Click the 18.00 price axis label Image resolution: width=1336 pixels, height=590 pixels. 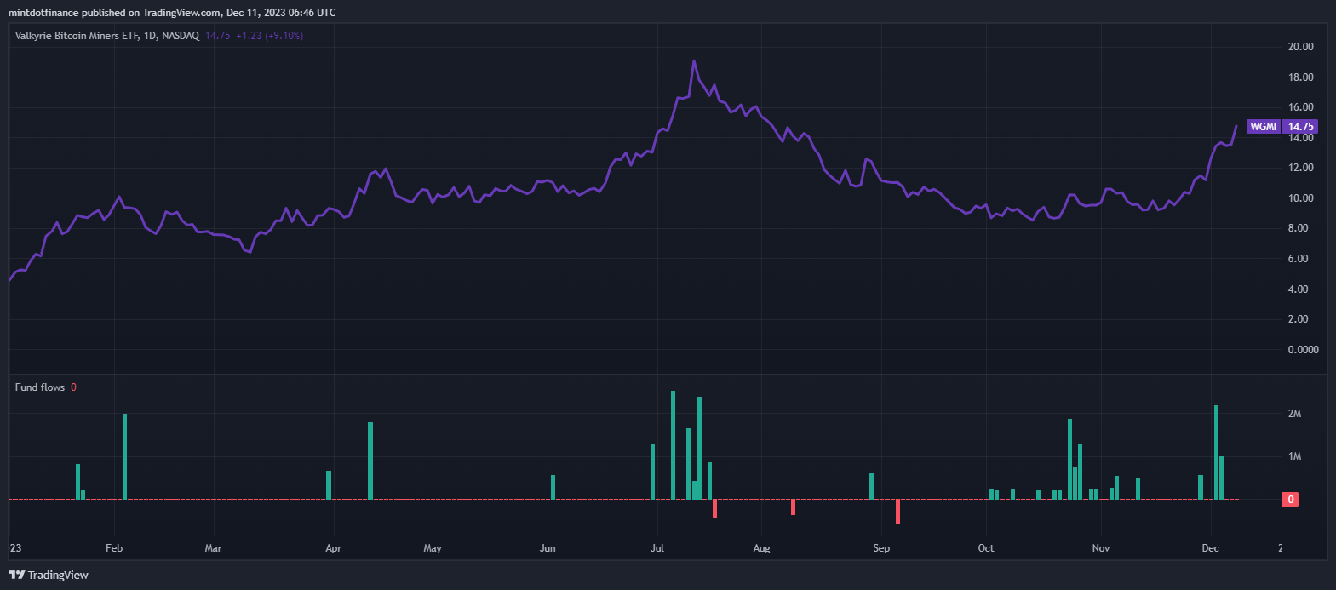[x=1300, y=77]
